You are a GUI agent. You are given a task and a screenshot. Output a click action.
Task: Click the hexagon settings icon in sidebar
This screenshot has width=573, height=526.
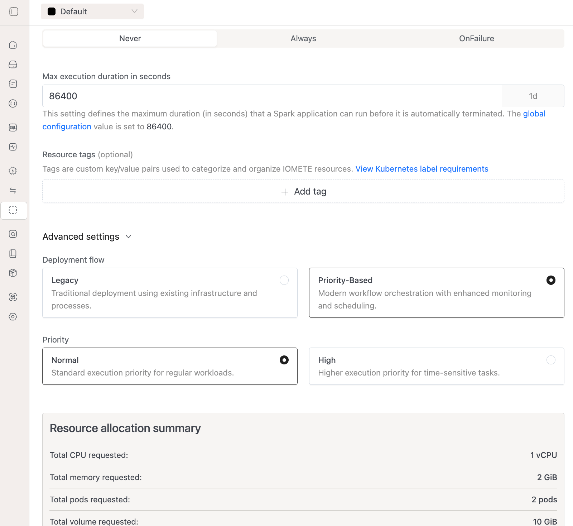tap(13, 317)
